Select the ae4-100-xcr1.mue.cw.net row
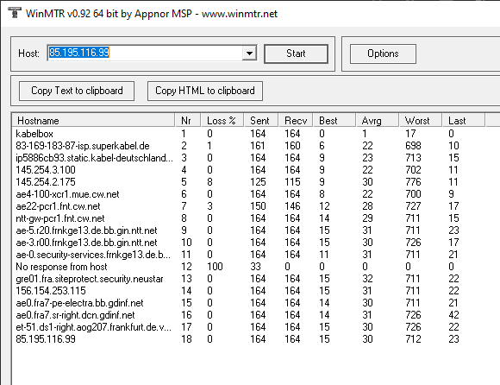Image resolution: width=500 pixels, height=385 pixels. click(250, 194)
